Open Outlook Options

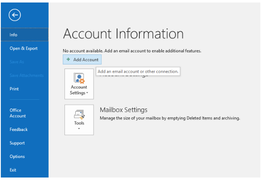[17, 157]
